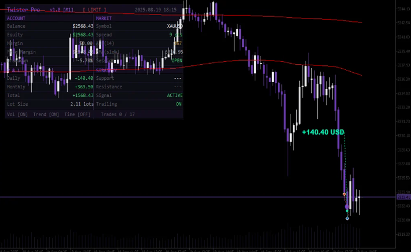411x252 pixels.
Task: Click the Signal row label
Action: pos(104,95)
